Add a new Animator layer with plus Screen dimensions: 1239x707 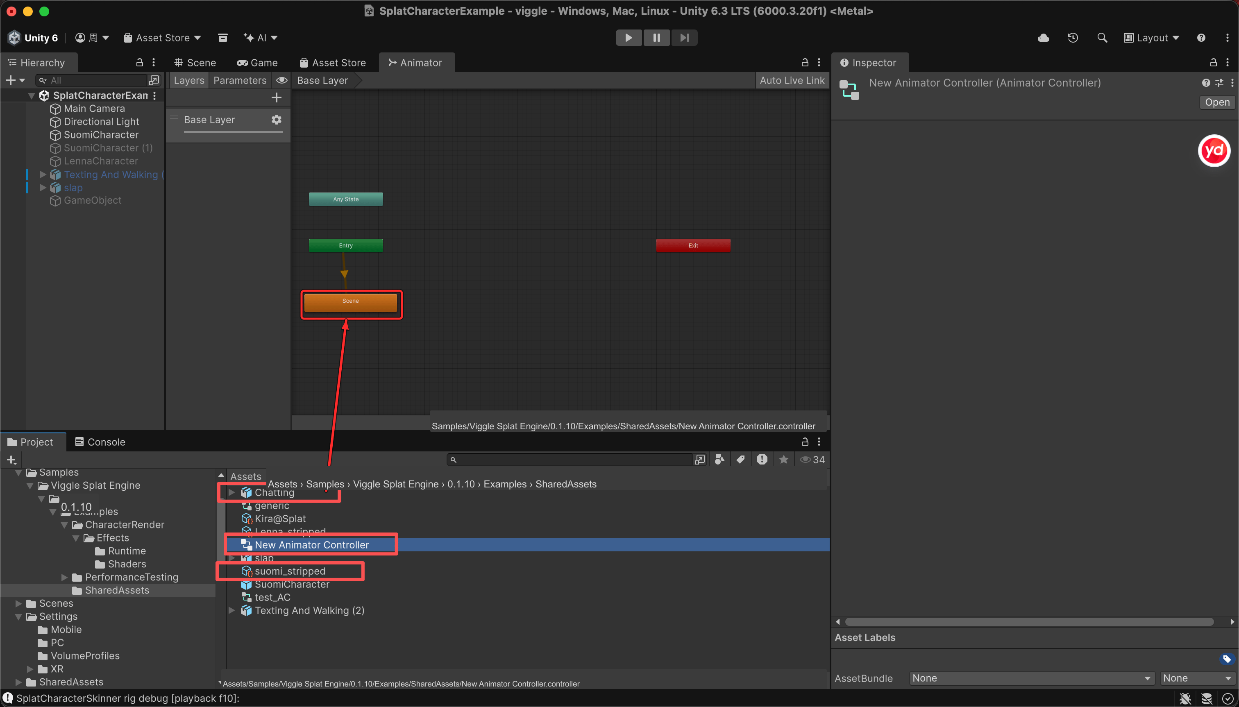pos(277,97)
